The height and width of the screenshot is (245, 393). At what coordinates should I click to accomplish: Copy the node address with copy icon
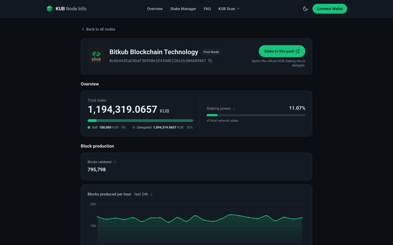pos(210,61)
